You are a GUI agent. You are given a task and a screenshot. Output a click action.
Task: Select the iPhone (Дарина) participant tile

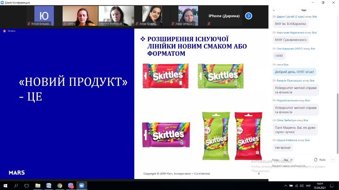pos(224,16)
